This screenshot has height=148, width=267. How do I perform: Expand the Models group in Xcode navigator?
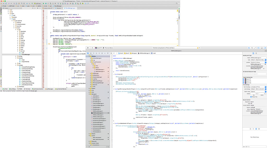point(89,134)
